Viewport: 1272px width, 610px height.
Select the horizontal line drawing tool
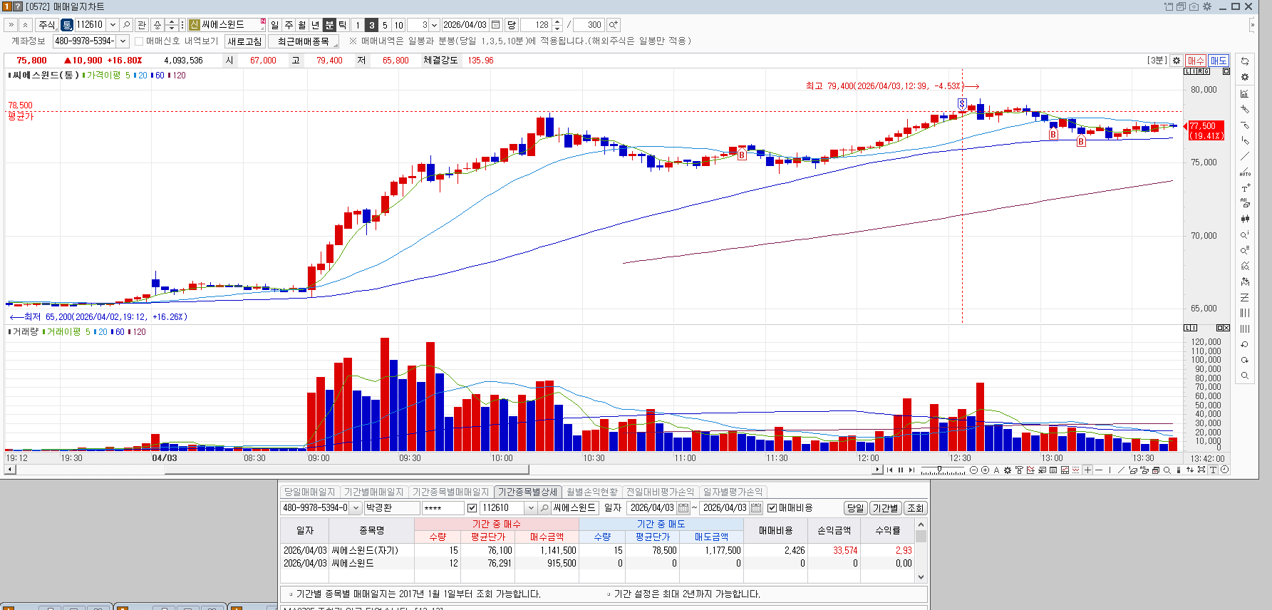[1099, 470]
